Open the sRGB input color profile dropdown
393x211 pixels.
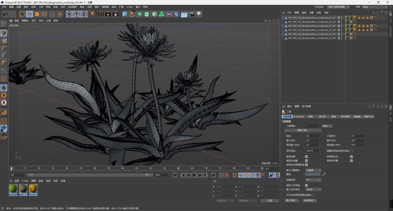tap(313, 190)
